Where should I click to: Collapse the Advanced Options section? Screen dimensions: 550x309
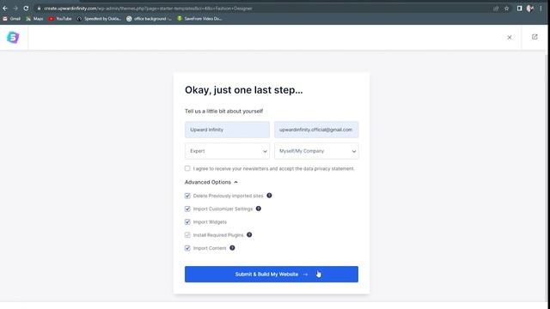tap(211, 182)
